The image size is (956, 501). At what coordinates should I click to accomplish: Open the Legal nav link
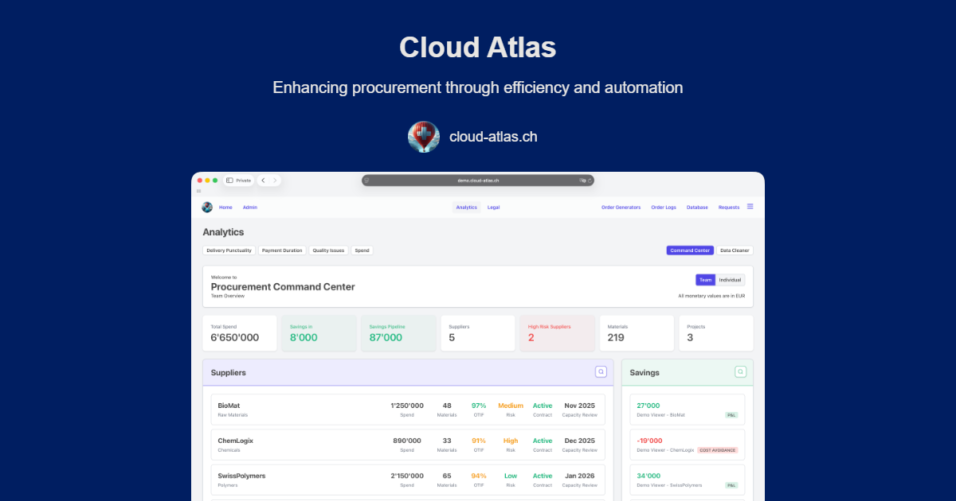[493, 208]
